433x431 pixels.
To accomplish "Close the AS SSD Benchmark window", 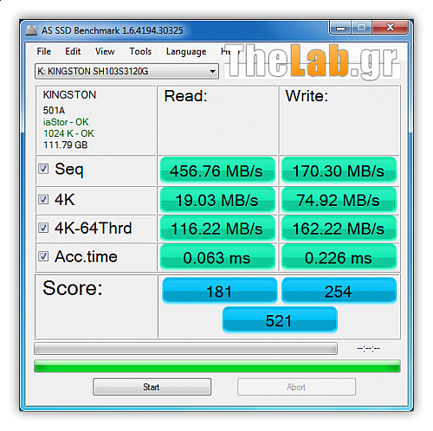I will [x=390, y=28].
